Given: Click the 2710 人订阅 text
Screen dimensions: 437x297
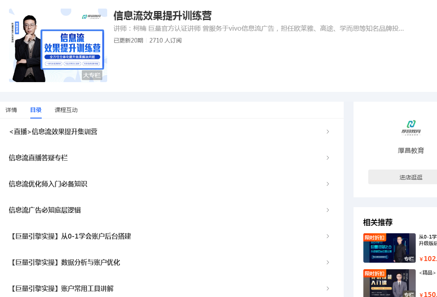Looking at the screenshot, I should pyautogui.click(x=166, y=40).
